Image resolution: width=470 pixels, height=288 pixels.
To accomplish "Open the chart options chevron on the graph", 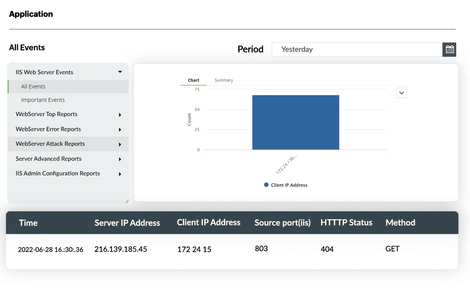I will click(x=401, y=92).
